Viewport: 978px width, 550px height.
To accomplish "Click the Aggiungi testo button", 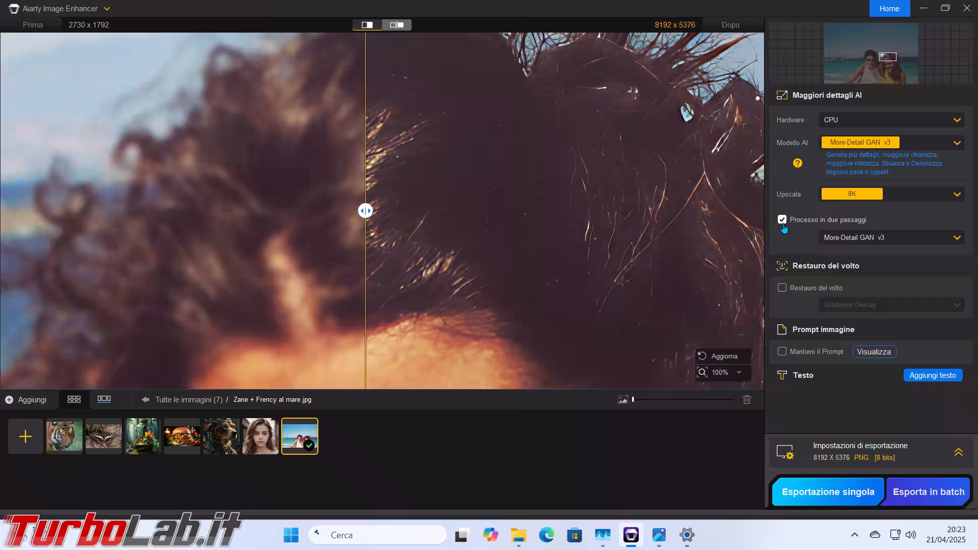I will [x=932, y=375].
